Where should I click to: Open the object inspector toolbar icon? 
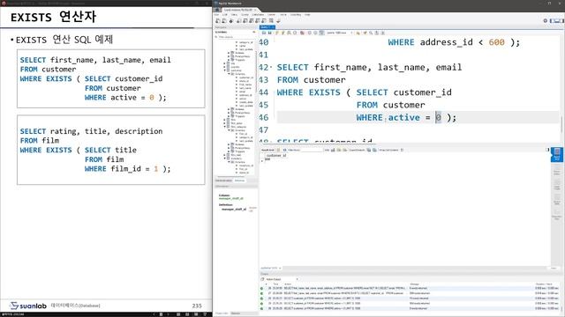click(231, 21)
